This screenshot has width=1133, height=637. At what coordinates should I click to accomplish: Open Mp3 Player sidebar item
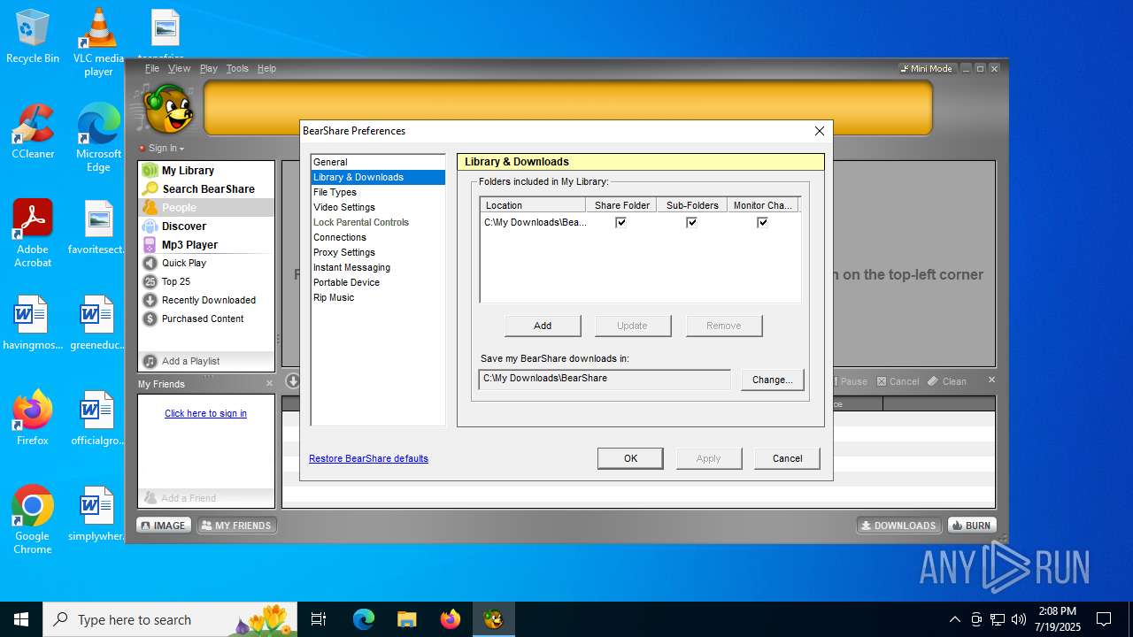[205, 244]
